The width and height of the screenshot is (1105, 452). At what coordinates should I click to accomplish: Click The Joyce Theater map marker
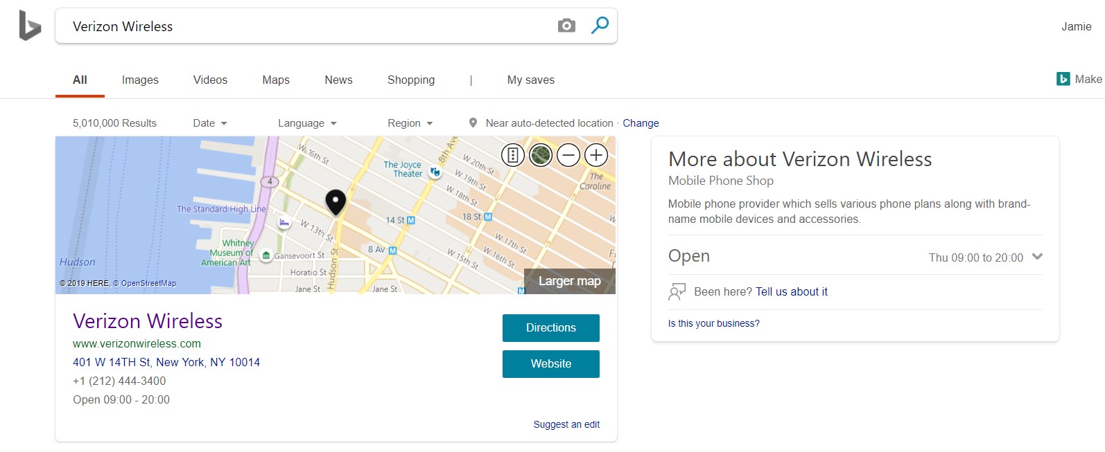[x=435, y=172]
